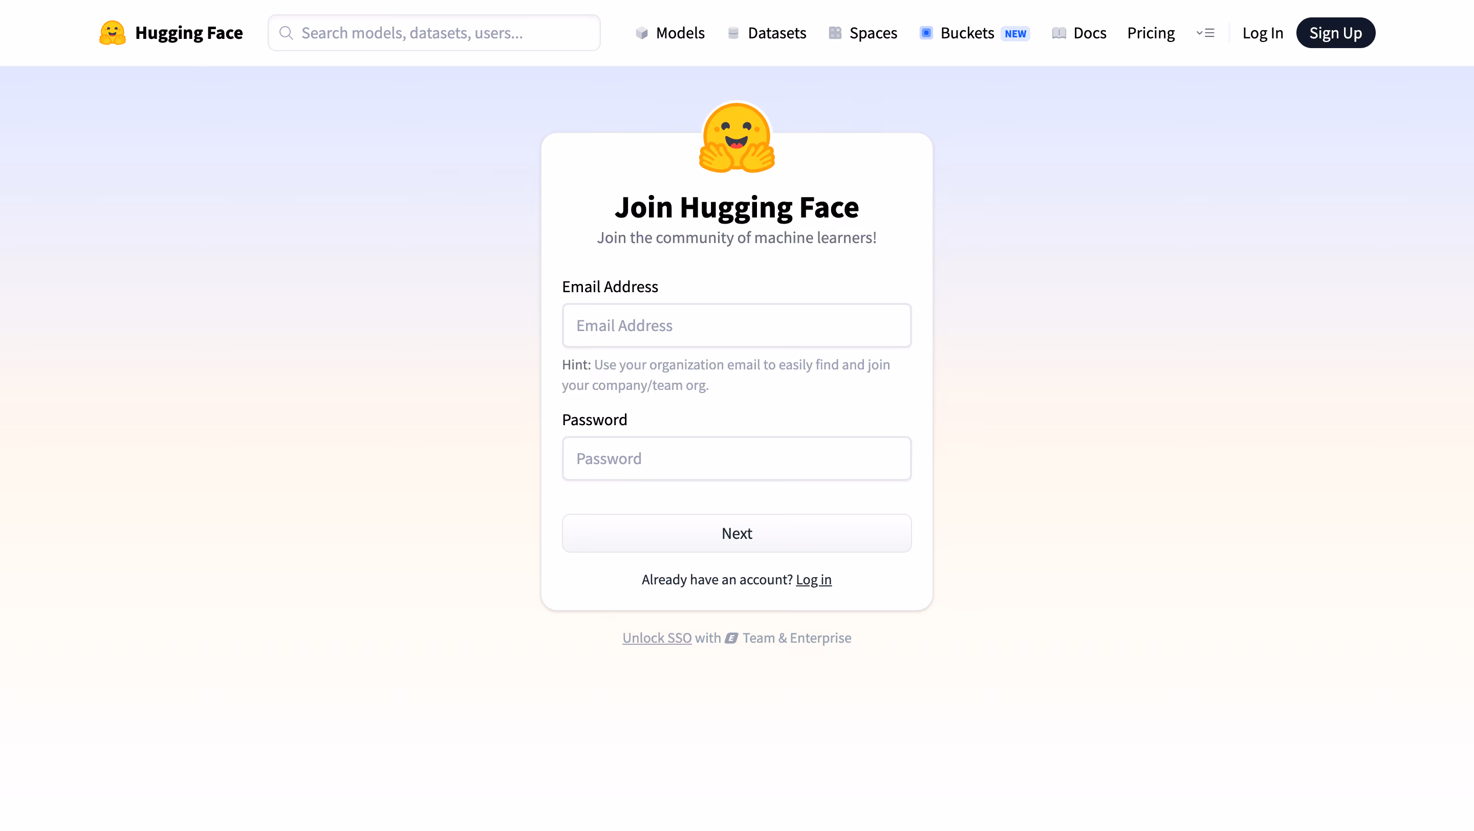Click the NEW badge beside Buckets
This screenshot has height=831, width=1474.
(1015, 34)
